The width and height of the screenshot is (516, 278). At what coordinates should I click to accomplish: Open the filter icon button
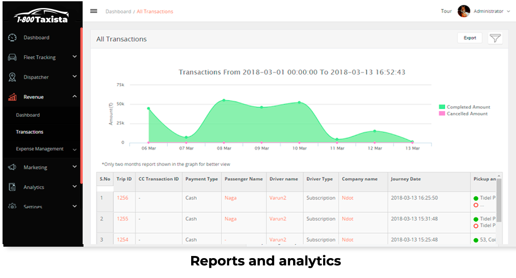495,38
